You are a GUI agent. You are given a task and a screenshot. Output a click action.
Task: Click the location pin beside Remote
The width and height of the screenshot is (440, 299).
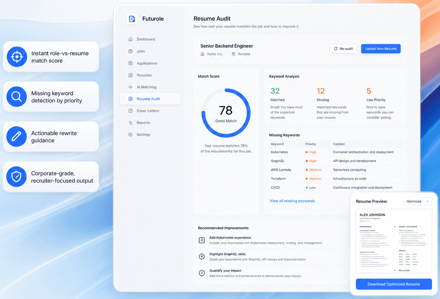[233, 54]
